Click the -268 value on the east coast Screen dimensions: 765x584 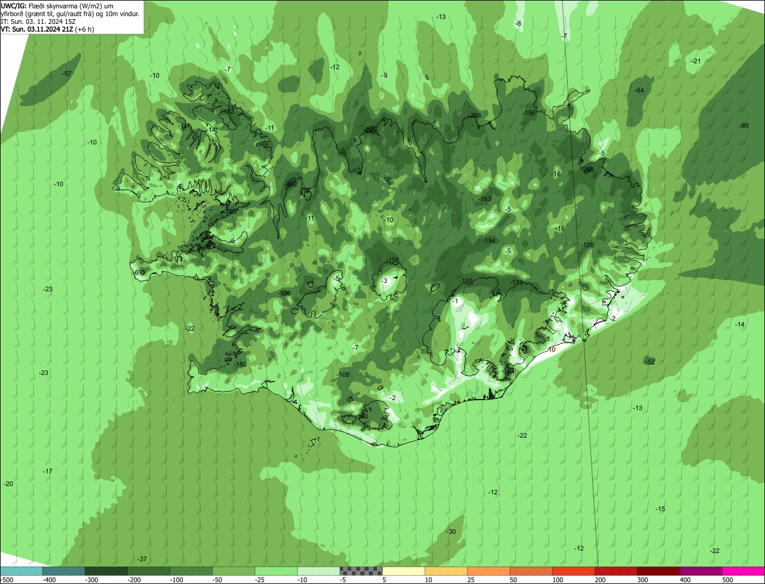[x=587, y=170]
